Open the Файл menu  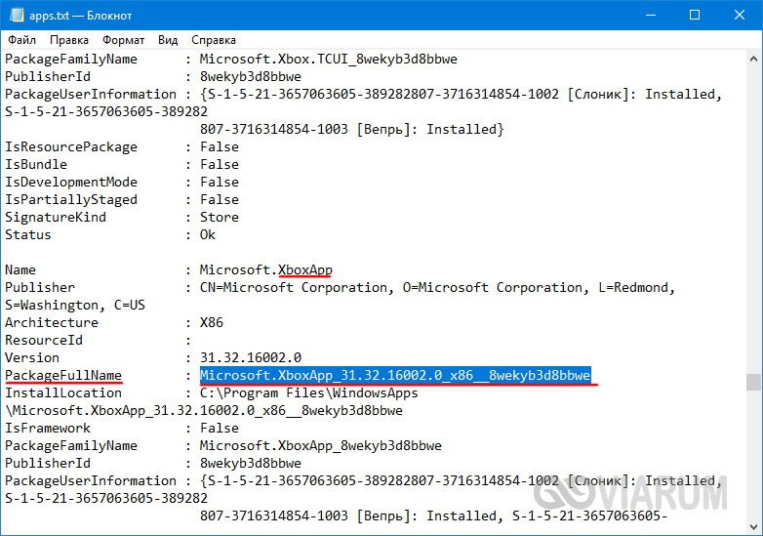[21, 40]
